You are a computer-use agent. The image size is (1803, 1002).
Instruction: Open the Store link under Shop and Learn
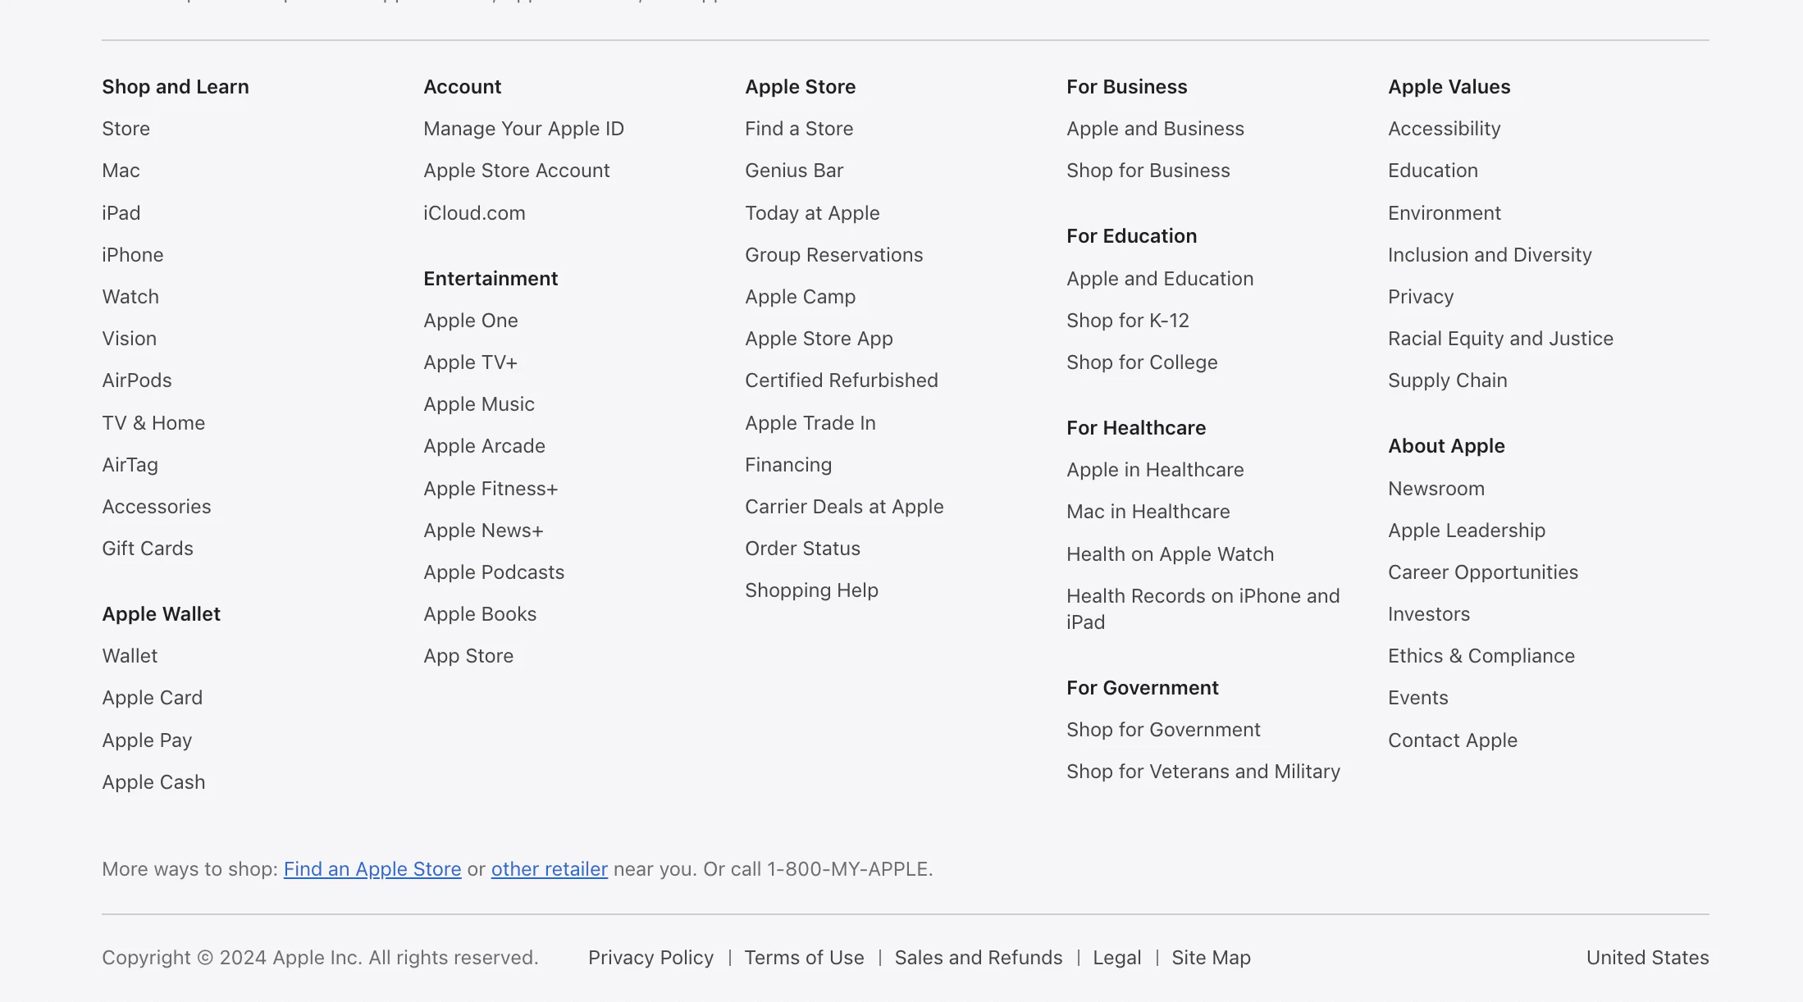pyautogui.click(x=126, y=129)
